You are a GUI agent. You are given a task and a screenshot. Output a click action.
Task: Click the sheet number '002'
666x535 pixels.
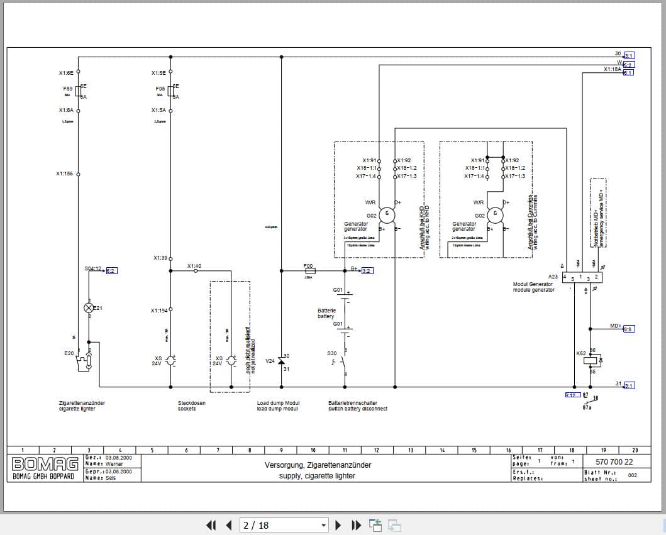pyautogui.click(x=633, y=475)
